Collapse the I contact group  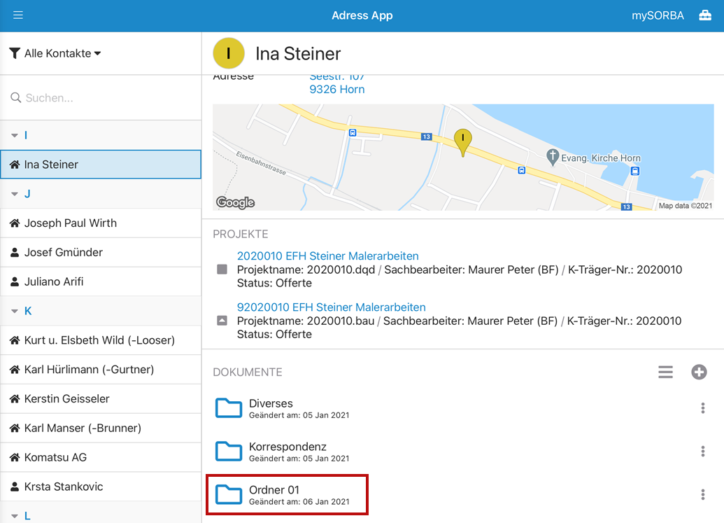(15, 135)
